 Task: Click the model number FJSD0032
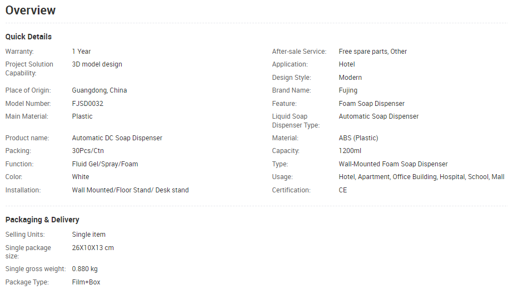point(87,104)
